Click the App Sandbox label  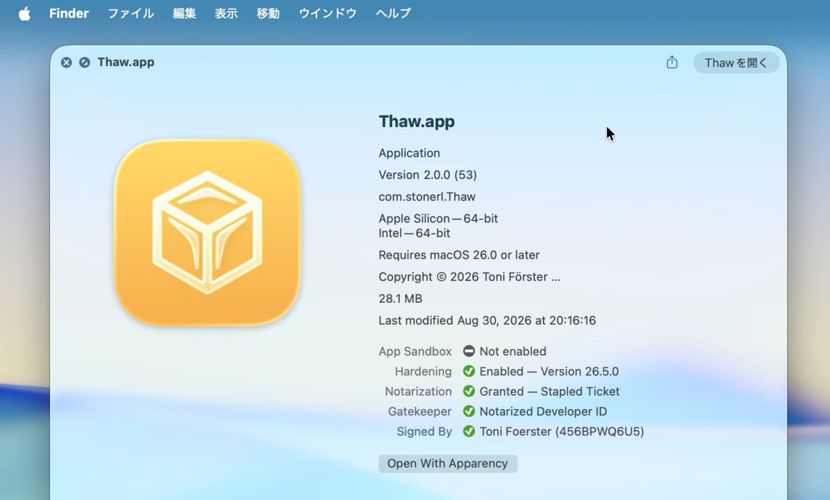tap(415, 351)
